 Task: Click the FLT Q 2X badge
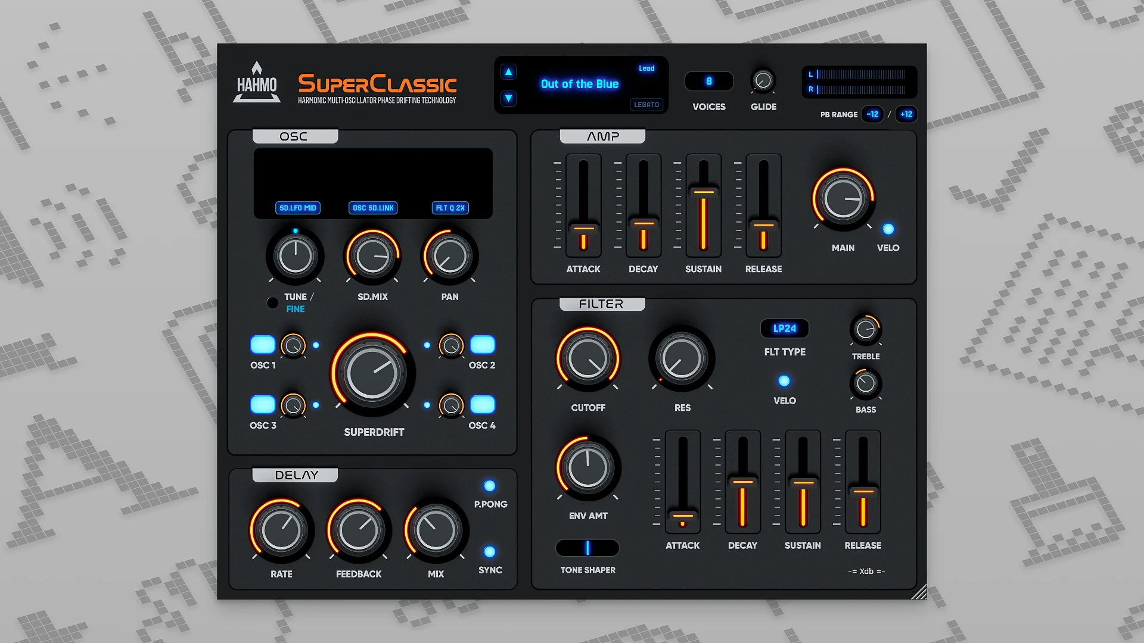coord(450,208)
